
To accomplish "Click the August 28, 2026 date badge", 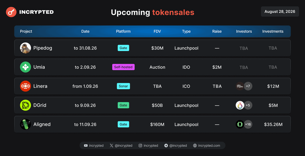I will pos(280,12).
